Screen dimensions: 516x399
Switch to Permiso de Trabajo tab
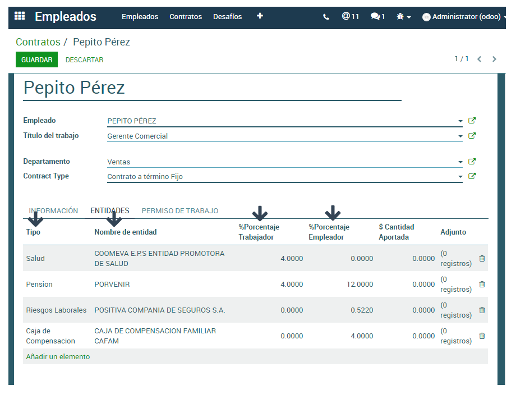(180, 211)
